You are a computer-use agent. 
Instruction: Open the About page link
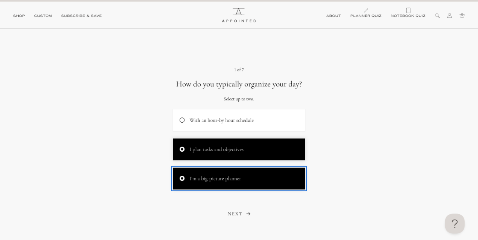pos(333,16)
